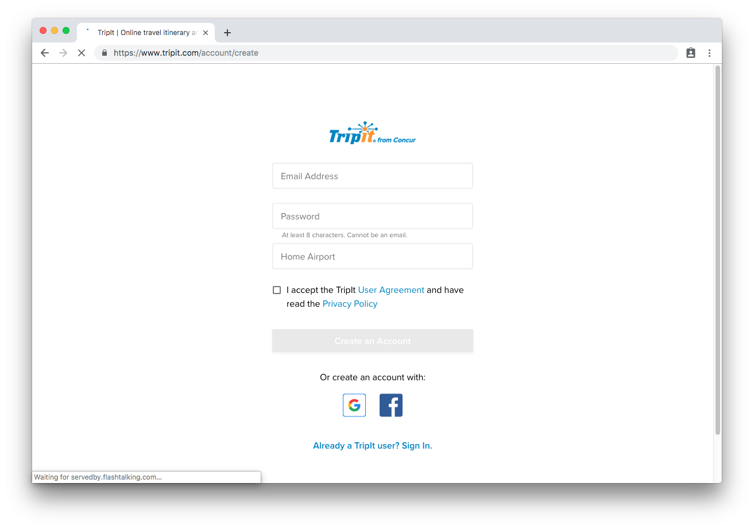Click Already a TripIt user? Sign In
Image resolution: width=754 pixels, height=529 pixels.
[373, 446]
